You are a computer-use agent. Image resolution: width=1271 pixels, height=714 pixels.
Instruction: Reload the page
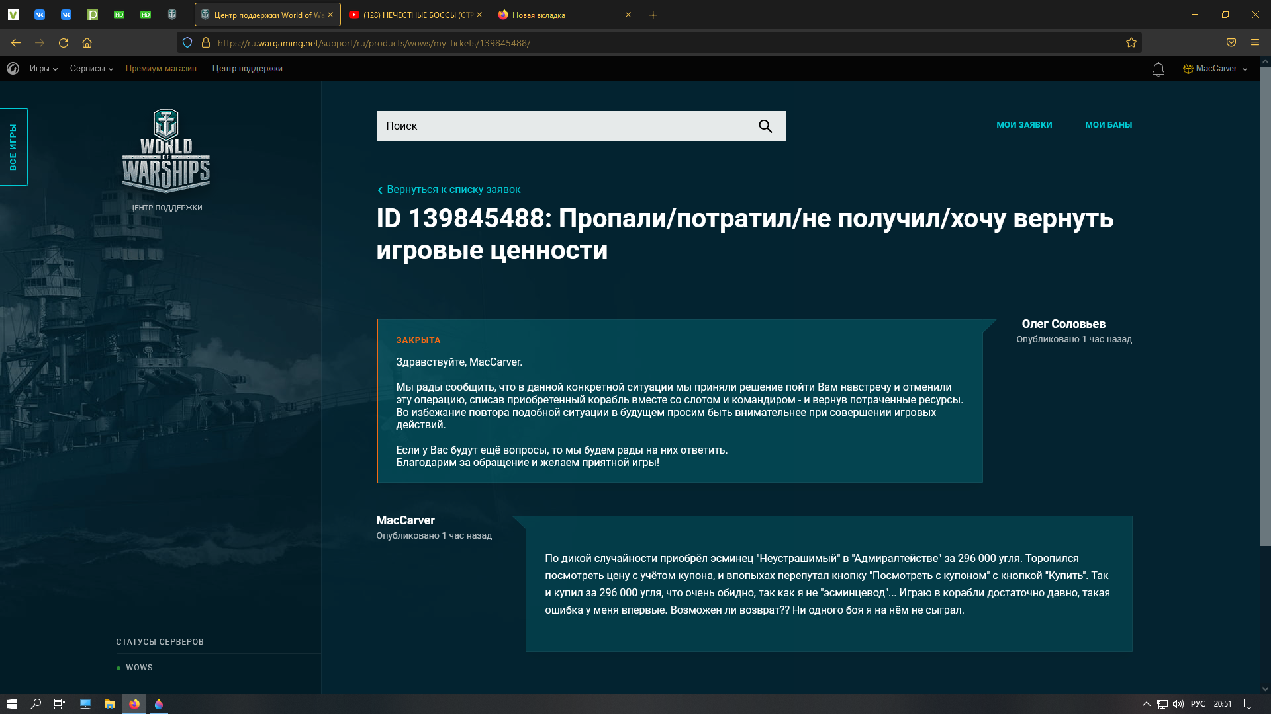pos(64,43)
